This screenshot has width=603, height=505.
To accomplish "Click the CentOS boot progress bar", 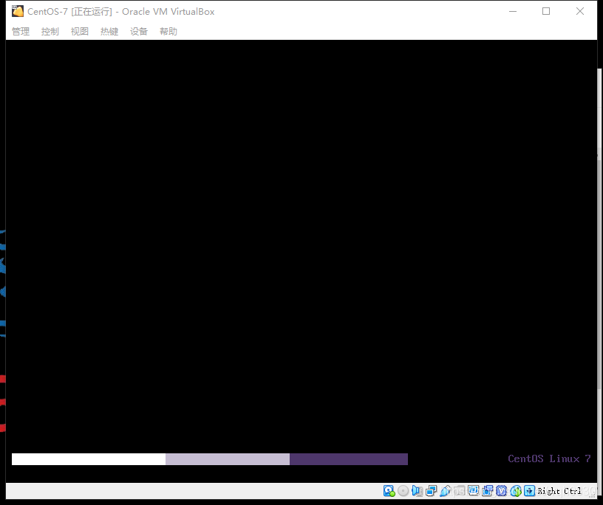I will (x=210, y=459).
